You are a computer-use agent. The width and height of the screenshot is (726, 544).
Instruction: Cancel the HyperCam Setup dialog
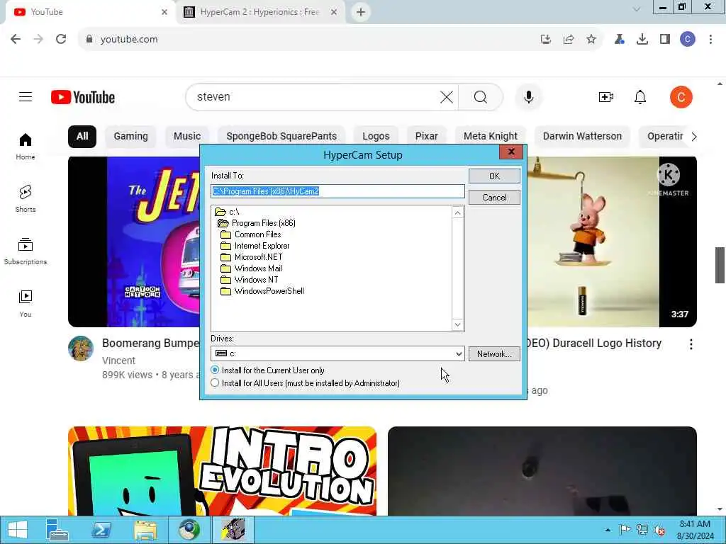click(x=494, y=198)
